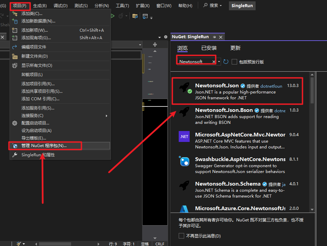This screenshot has height=246, width=327.
Task: Open the 工具(T) menu
Action: tap(122, 5)
